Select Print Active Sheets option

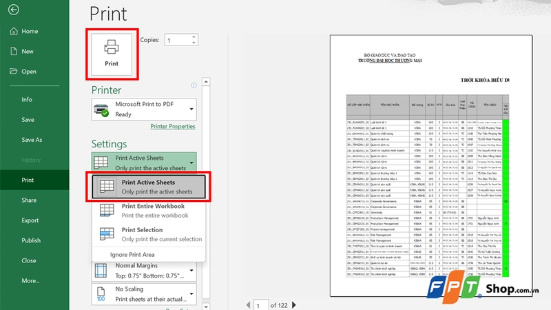click(x=149, y=187)
